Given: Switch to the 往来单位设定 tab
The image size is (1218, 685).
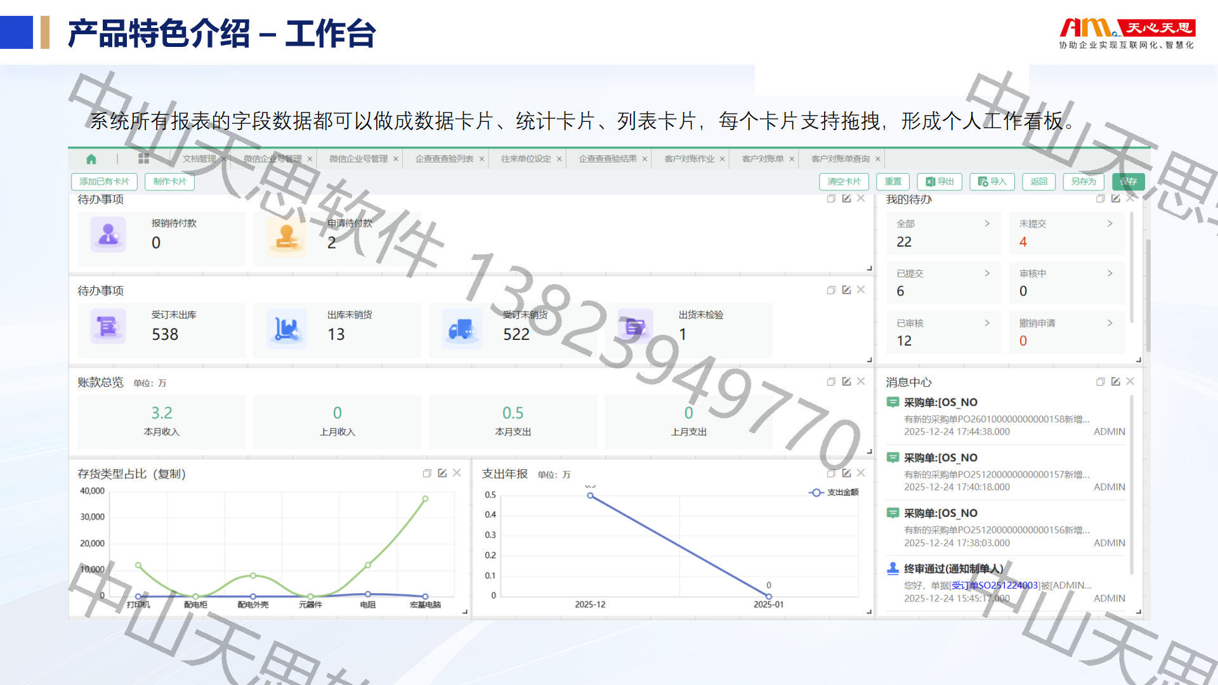Looking at the screenshot, I should tap(526, 159).
